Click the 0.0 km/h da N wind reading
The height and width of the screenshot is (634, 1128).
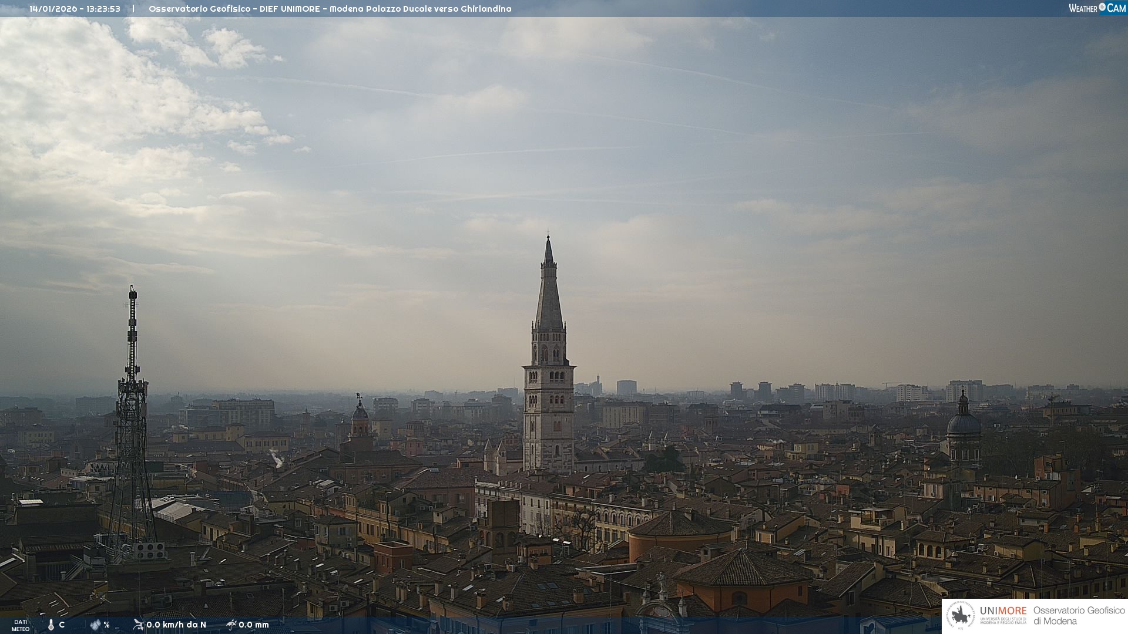click(x=176, y=625)
